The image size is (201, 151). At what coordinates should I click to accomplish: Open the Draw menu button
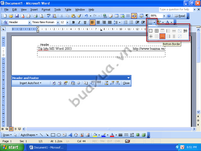tap(7, 135)
